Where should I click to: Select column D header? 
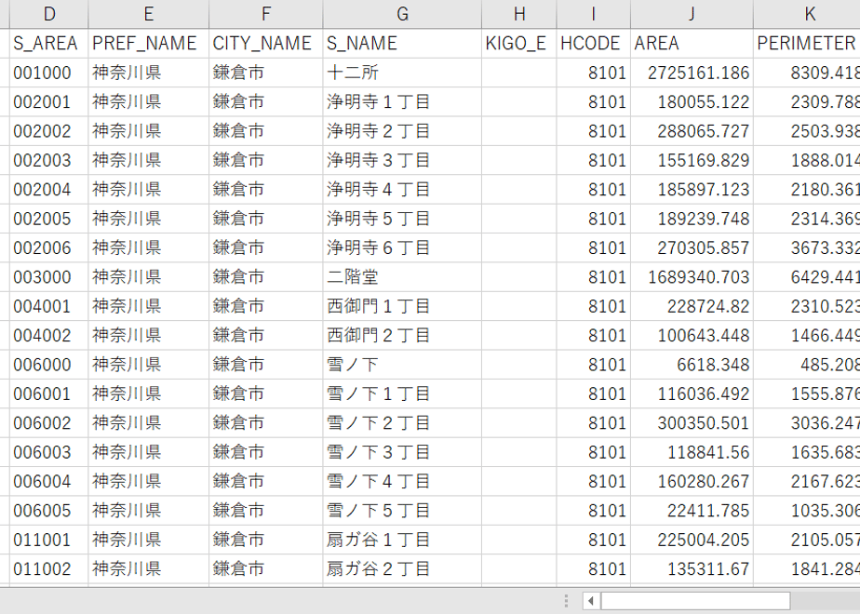point(48,14)
